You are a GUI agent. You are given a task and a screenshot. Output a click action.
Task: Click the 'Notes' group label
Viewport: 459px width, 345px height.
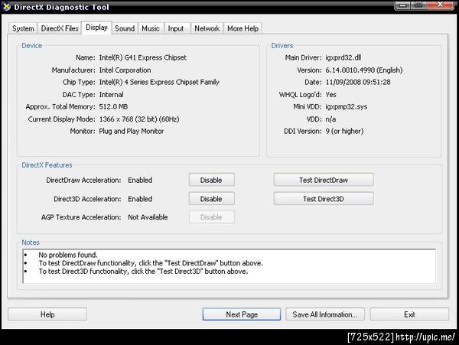point(31,242)
